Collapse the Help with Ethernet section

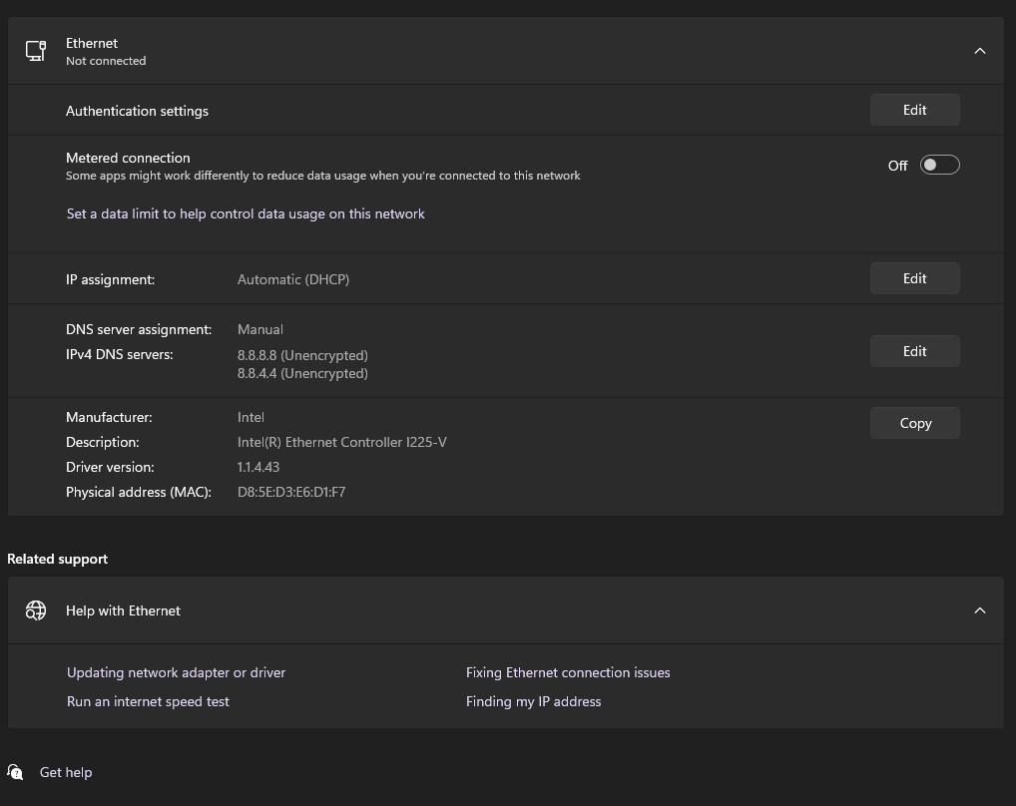click(x=980, y=609)
